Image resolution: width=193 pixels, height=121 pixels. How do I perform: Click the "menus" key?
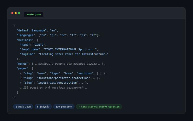click(x=22, y=64)
